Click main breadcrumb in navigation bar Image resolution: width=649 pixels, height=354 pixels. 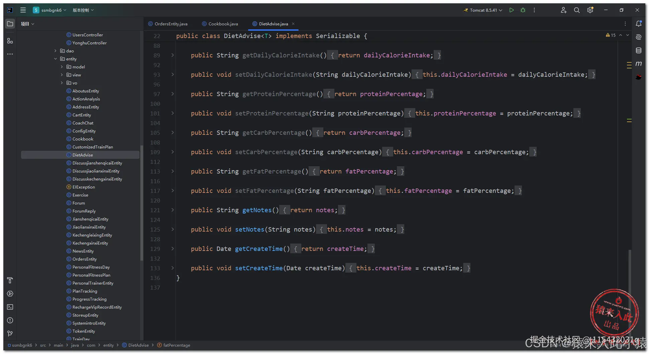pyautogui.click(x=59, y=345)
